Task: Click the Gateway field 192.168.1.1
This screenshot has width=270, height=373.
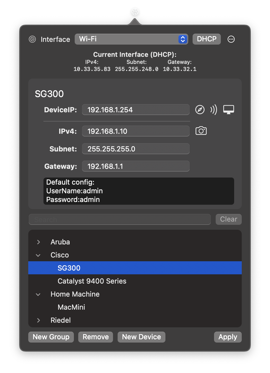Action: (x=136, y=166)
